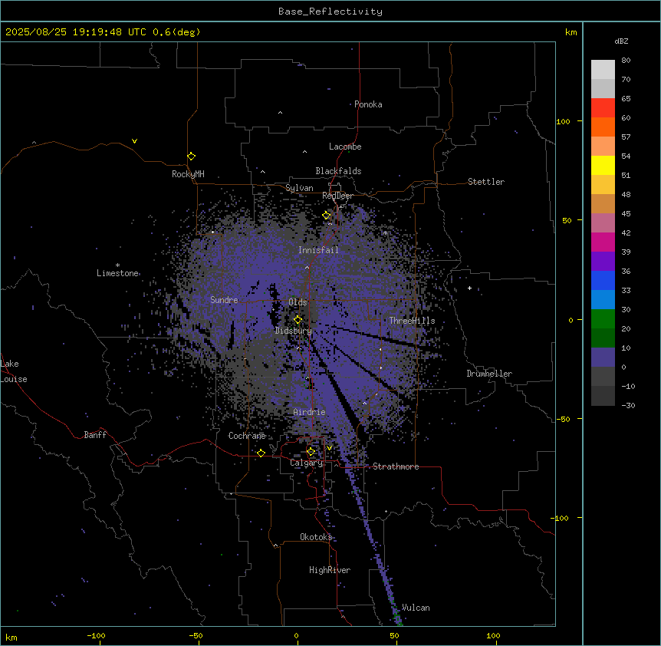Click the -30 value on the dBZ scale

628,405
